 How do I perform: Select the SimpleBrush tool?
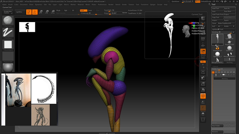pos(217,49)
